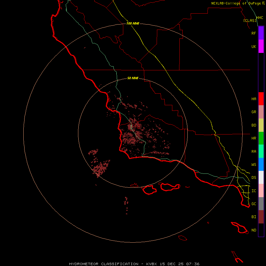Click the WS legend label
The width and height of the screenshot is (266, 266).
point(254,164)
